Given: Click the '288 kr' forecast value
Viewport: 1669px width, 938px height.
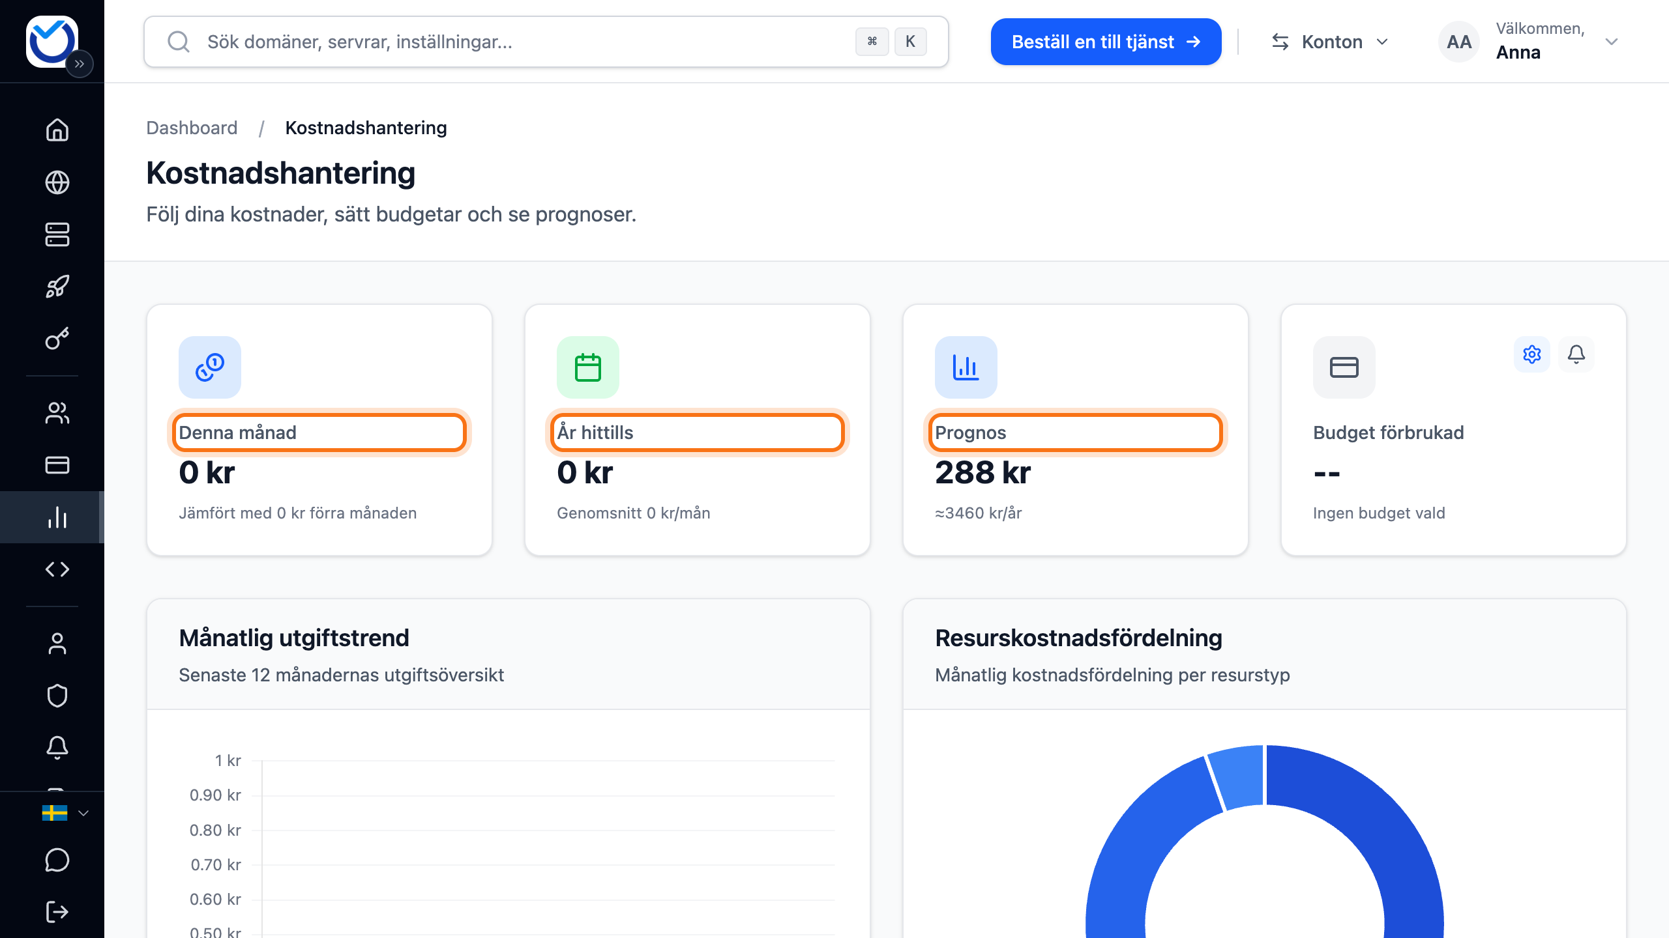Looking at the screenshot, I should point(983,472).
